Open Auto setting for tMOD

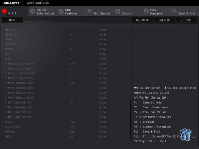(x=102, y=137)
